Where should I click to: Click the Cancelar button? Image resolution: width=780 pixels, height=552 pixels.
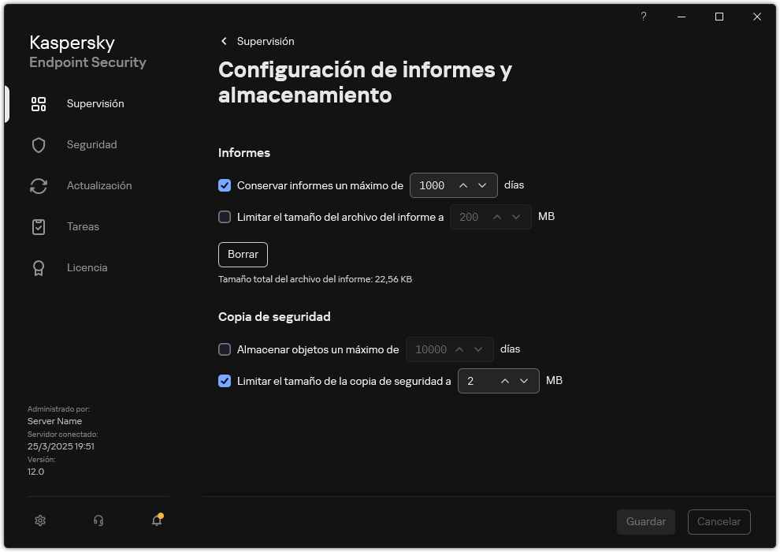[x=719, y=521]
